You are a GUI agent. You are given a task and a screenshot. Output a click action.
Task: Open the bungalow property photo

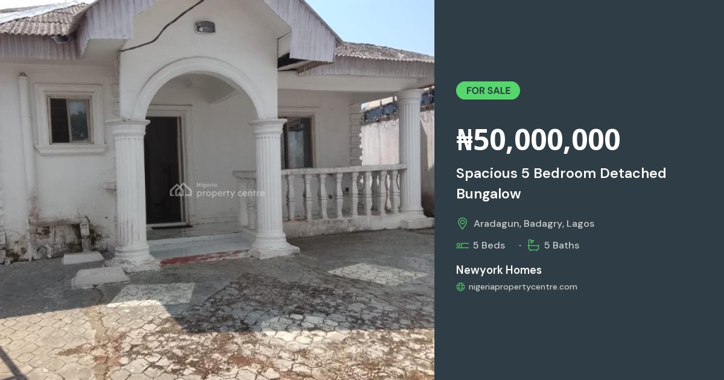217,190
